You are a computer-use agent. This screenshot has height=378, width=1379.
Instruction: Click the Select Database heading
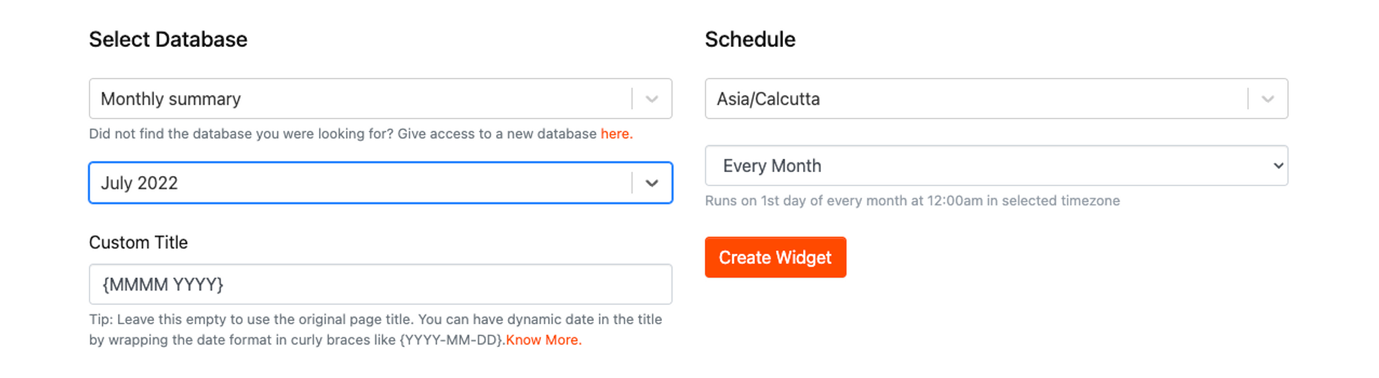click(x=168, y=40)
